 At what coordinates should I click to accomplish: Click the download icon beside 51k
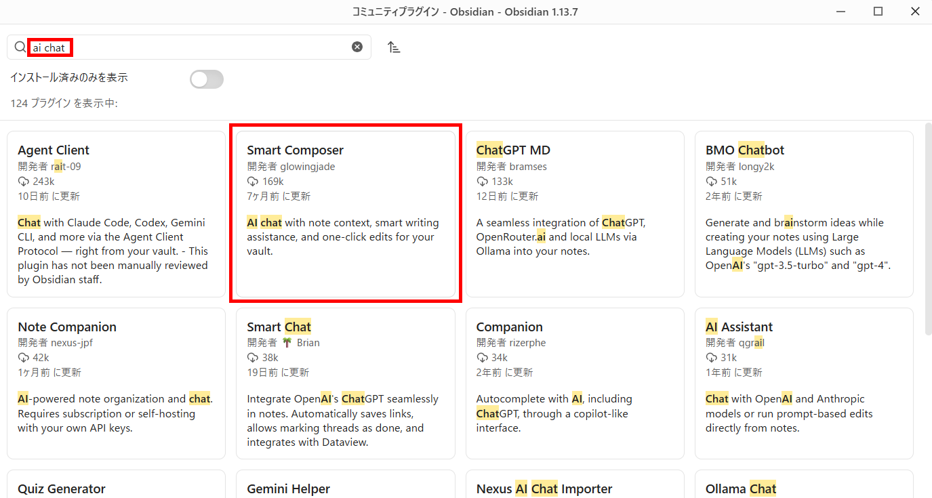click(711, 182)
